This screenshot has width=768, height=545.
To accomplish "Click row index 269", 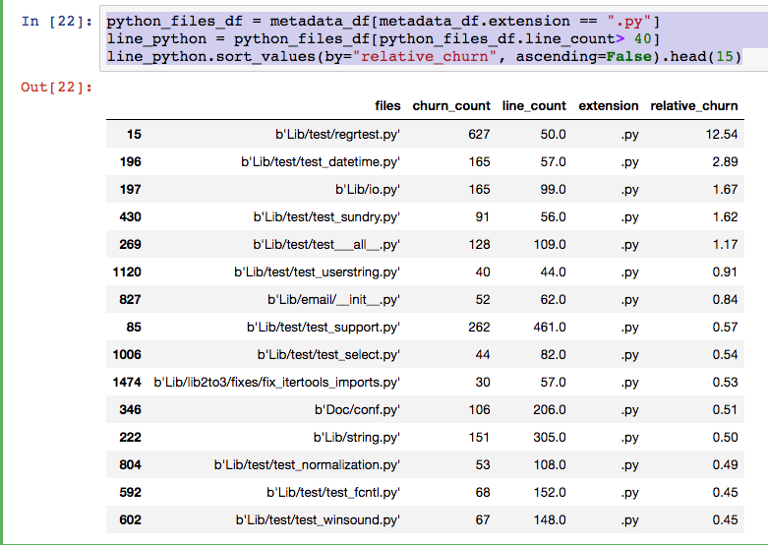I will coord(130,244).
